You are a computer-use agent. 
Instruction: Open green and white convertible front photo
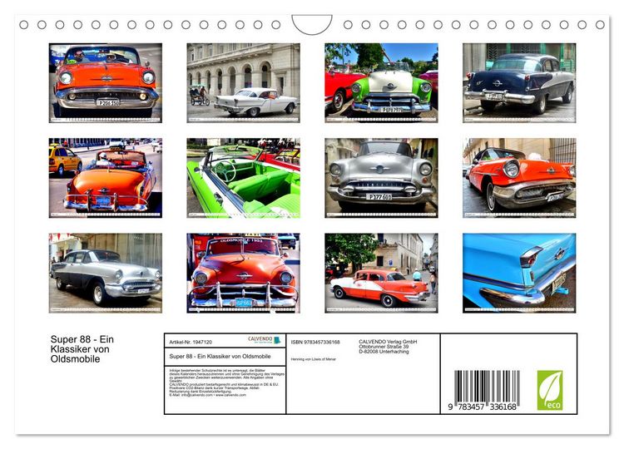tap(381, 83)
